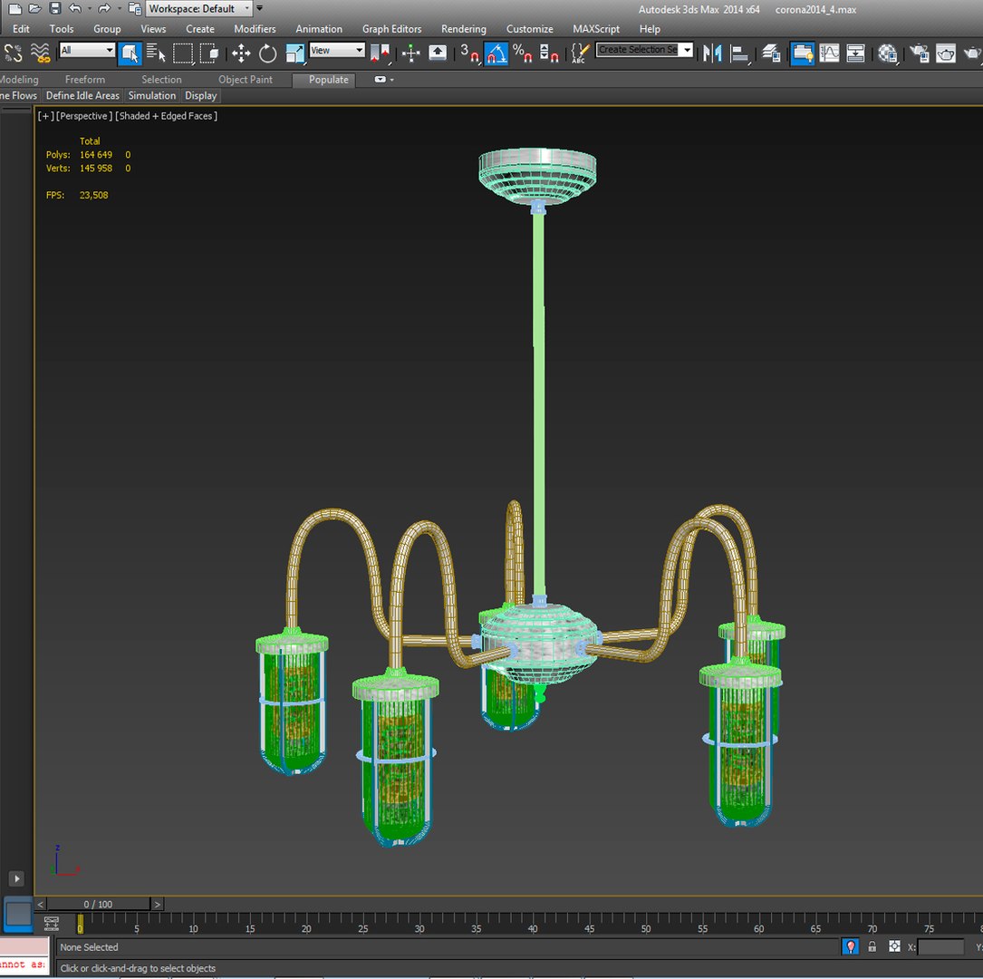Screen dimensions: 983x979
Task: Click the Select and Manipulate icon
Action: coord(411,53)
